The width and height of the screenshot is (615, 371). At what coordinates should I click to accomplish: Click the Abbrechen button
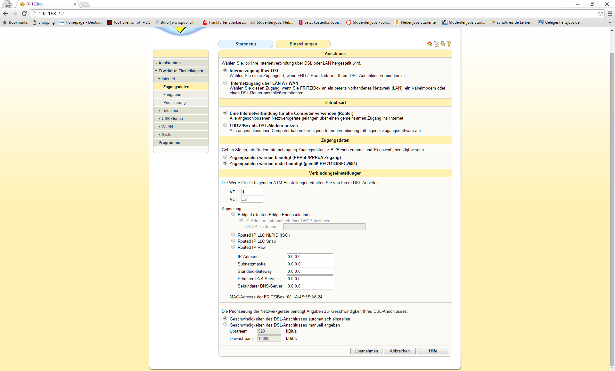click(x=399, y=351)
